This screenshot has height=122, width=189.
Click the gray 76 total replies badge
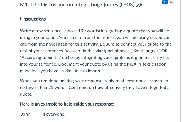pyautogui.click(x=171, y=3)
